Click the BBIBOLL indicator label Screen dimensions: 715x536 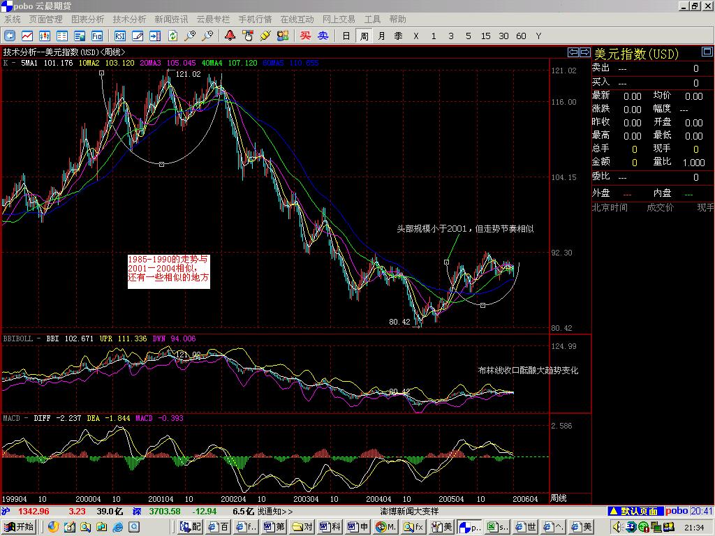point(17,338)
